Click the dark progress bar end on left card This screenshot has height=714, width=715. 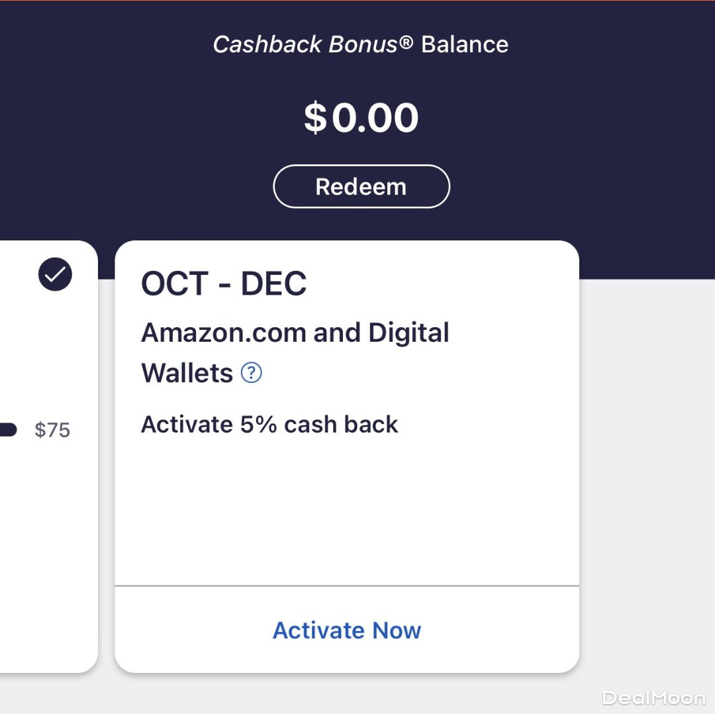[x=8, y=430]
